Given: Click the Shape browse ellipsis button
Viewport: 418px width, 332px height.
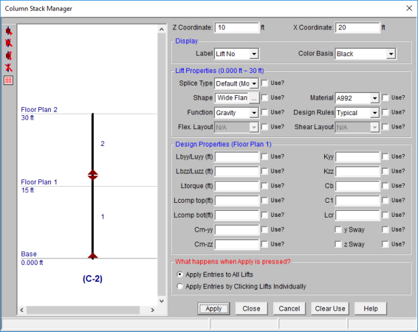Looking at the screenshot, I should pyautogui.click(x=254, y=98).
